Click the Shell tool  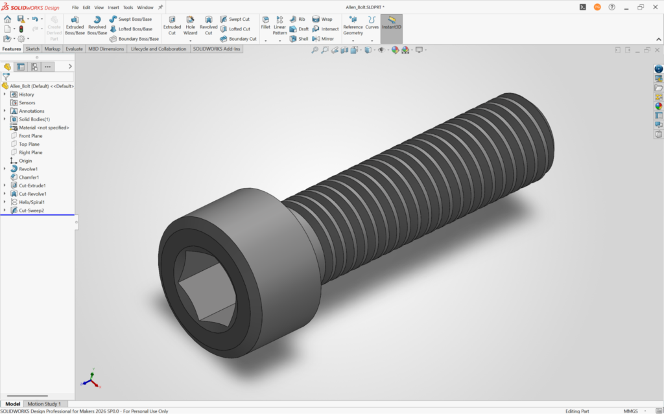point(298,38)
